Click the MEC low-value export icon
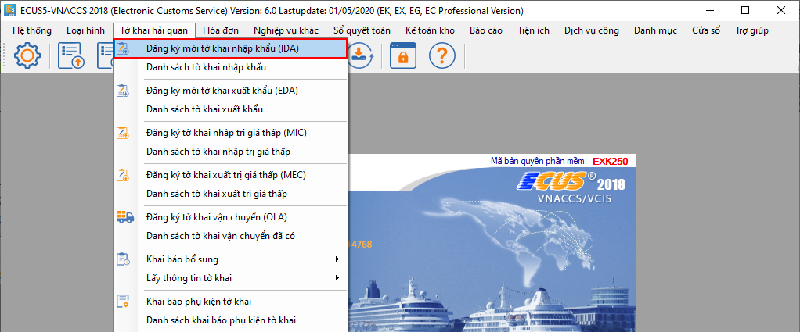The width and height of the screenshot is (800, 332). (123, 175)
